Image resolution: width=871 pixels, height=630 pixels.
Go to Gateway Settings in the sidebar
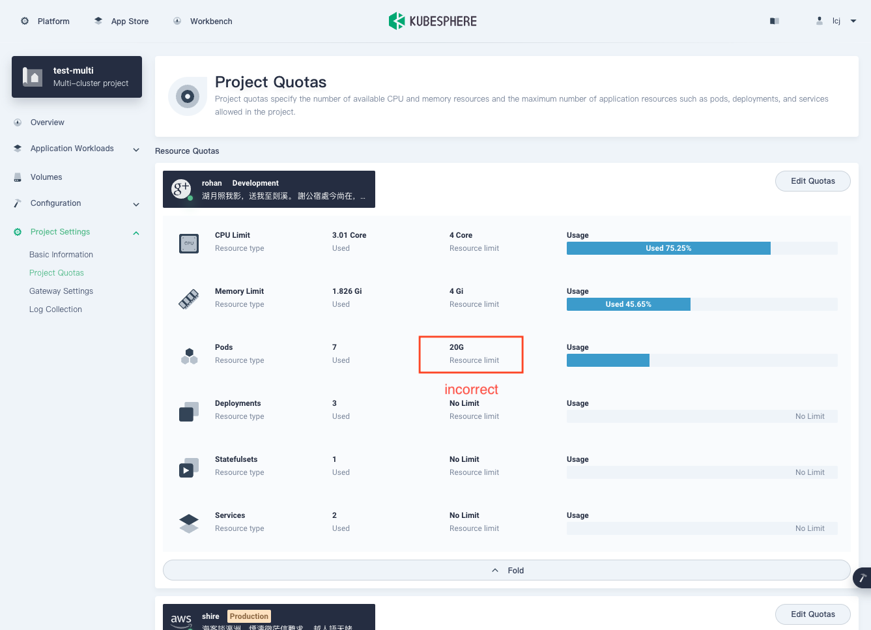pos(61,291)
